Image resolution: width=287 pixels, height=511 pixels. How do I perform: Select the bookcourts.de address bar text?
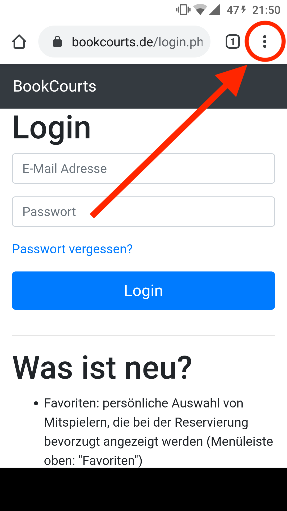tap(137, 42)
